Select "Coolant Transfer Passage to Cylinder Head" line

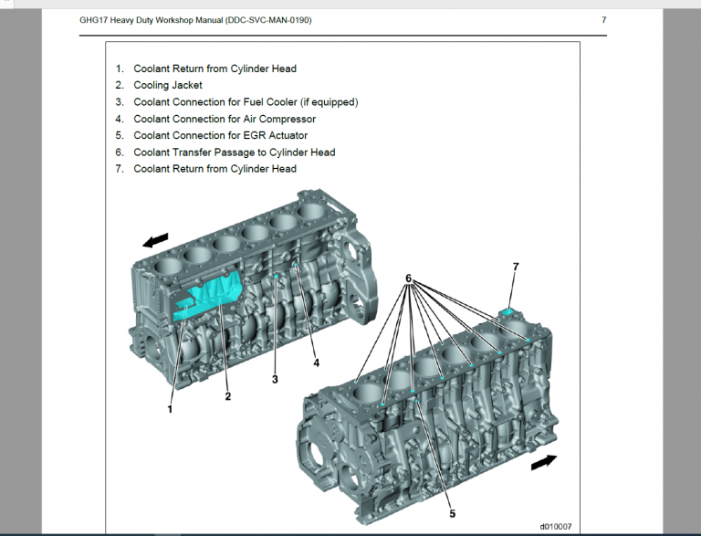[x=235, y=152]
